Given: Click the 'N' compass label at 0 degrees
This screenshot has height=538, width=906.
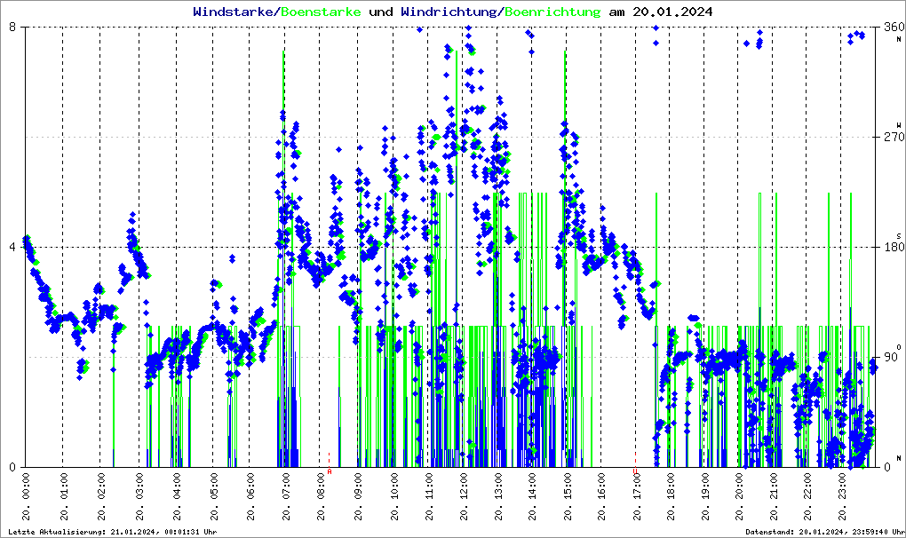Looking at the screenshot, I should [x=899, y=457].
